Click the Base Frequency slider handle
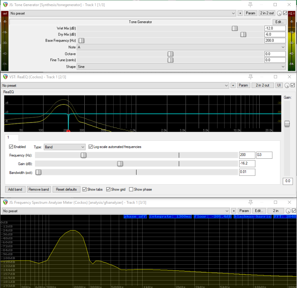The width and height of the screenshot is (297, 288). pyautogui.click(x=82, y=41)
